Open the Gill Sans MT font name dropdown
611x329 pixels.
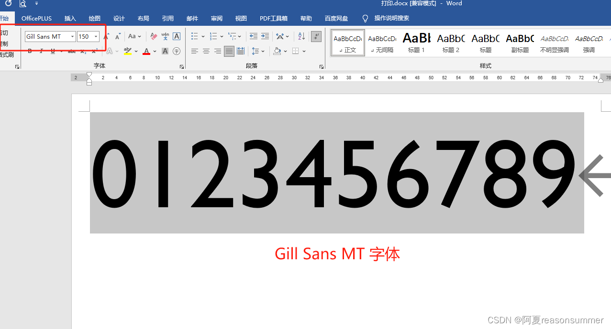coord(73,36)
